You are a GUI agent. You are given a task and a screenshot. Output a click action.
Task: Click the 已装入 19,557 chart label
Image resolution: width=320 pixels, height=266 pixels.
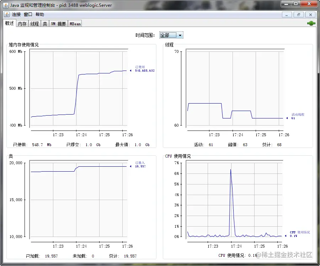click(x=140, y=165)
